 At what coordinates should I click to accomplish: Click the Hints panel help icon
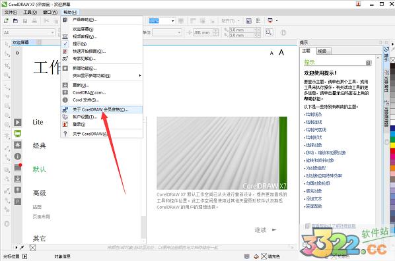369,63
